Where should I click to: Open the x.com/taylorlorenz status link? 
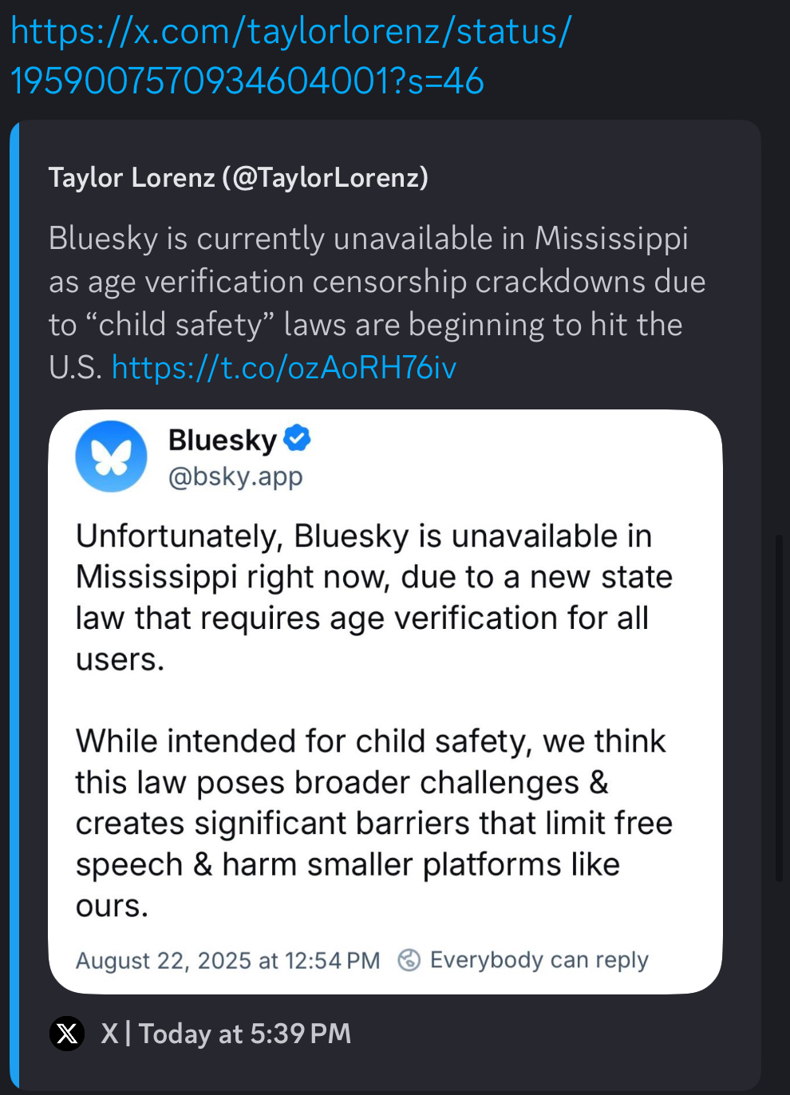(290, 32)
